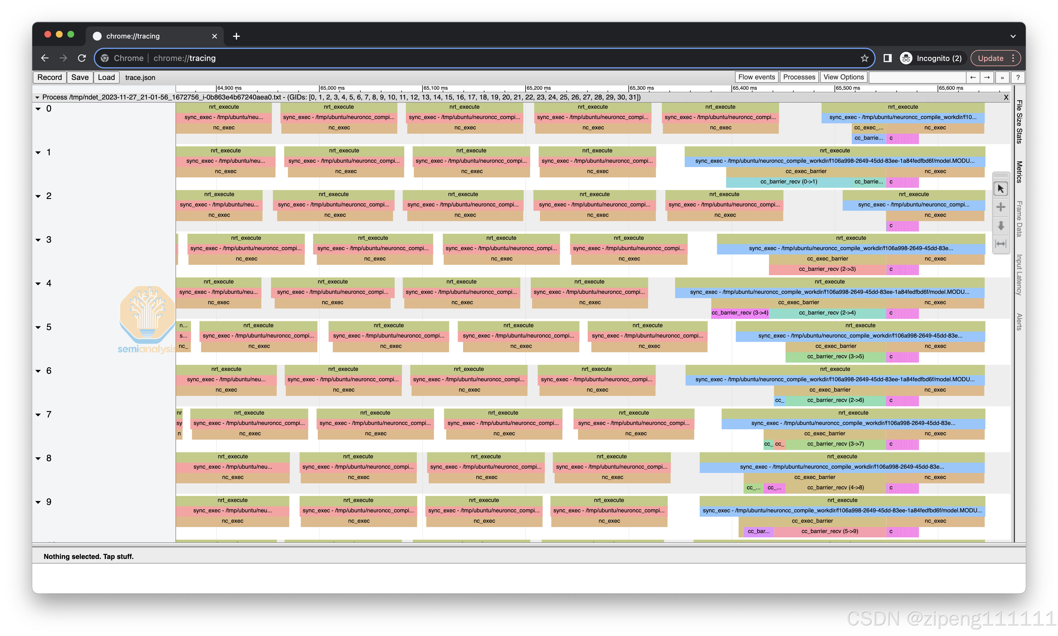The height and width of the screenshot is (636, 1058).
Task: Close the process track with X
Action: (x=1006, y=97)
